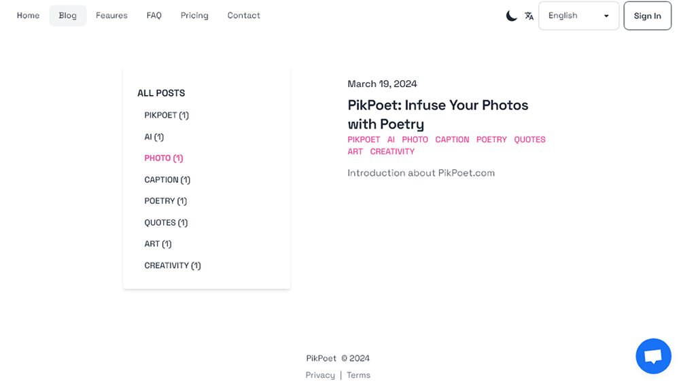Show posts under QUOTES (1)
Viewport: 679px width, 382px height.
166,223
